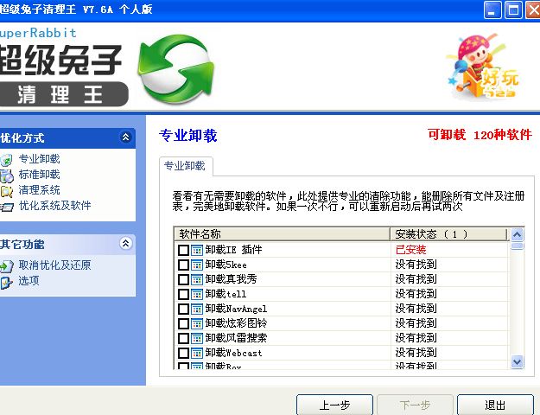540x415 pixels.
Task: Click the 上一步 button
Action: pyautogui.click(x=334, y=405)
